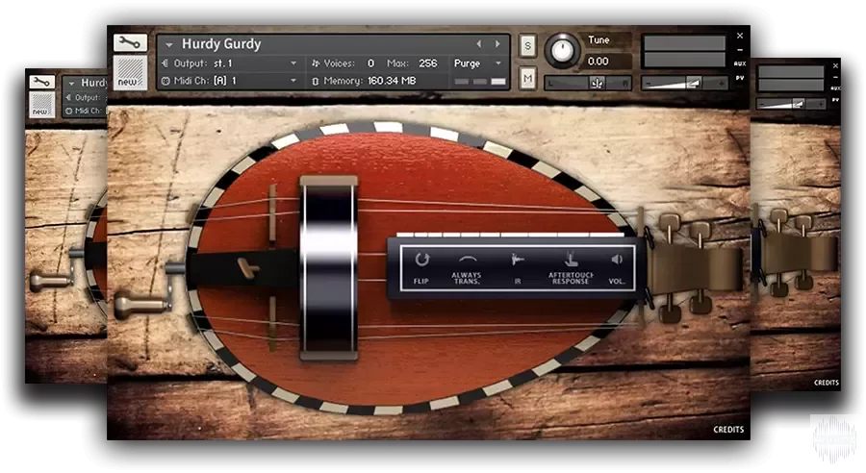
Task: Click the hurdy gurdy wheel
Action: click(x=329, y=267)
